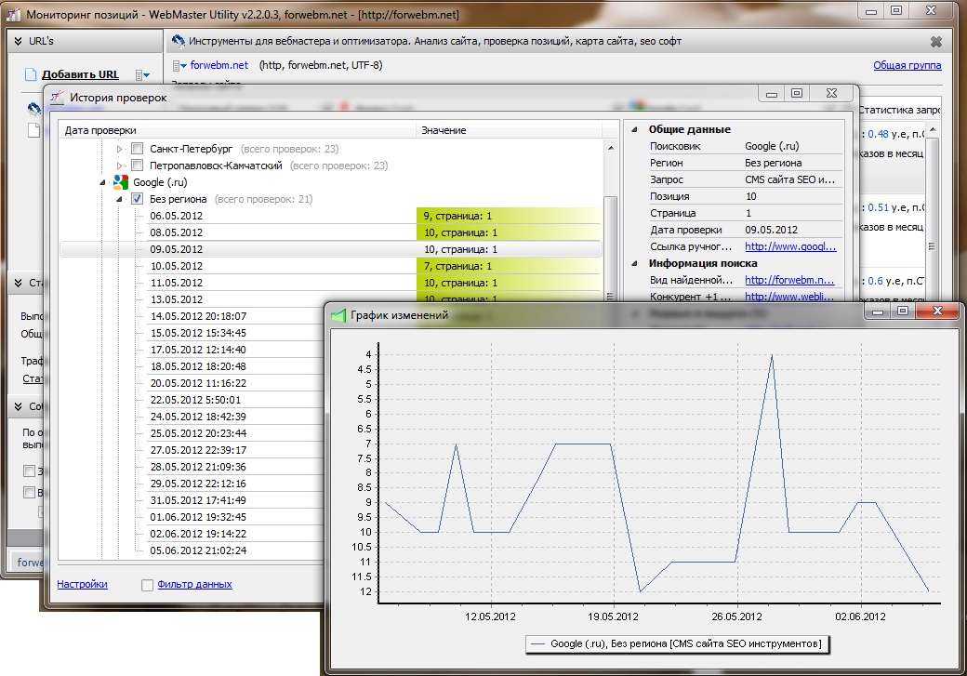Enable the Фильтр данных checkbox
Screen dimensions: 967x676
pos(147,585)
